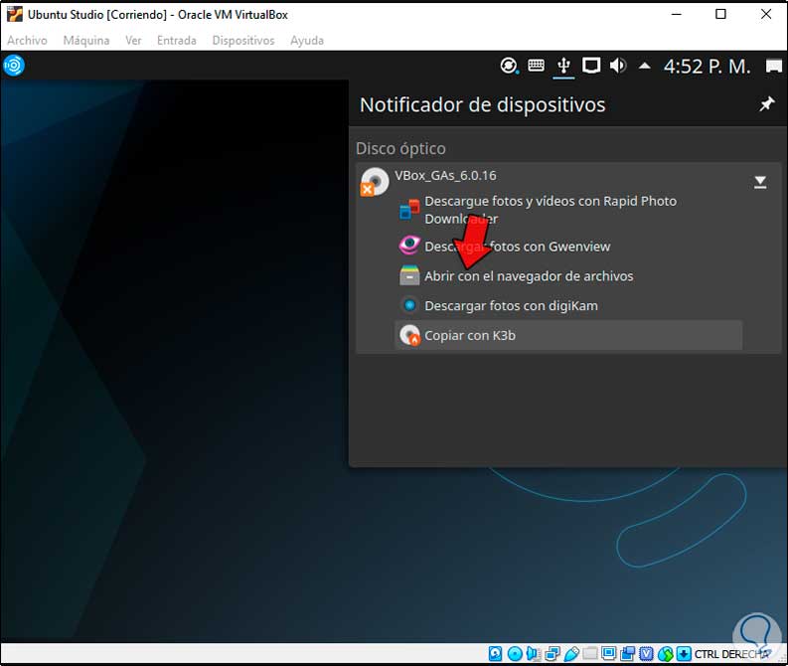
Task: Close the VirtualBox window
Action: (766, 14)
